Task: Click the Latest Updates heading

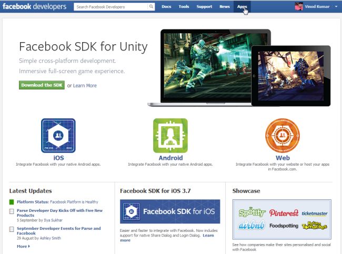Action: click(x=31, y=191)
